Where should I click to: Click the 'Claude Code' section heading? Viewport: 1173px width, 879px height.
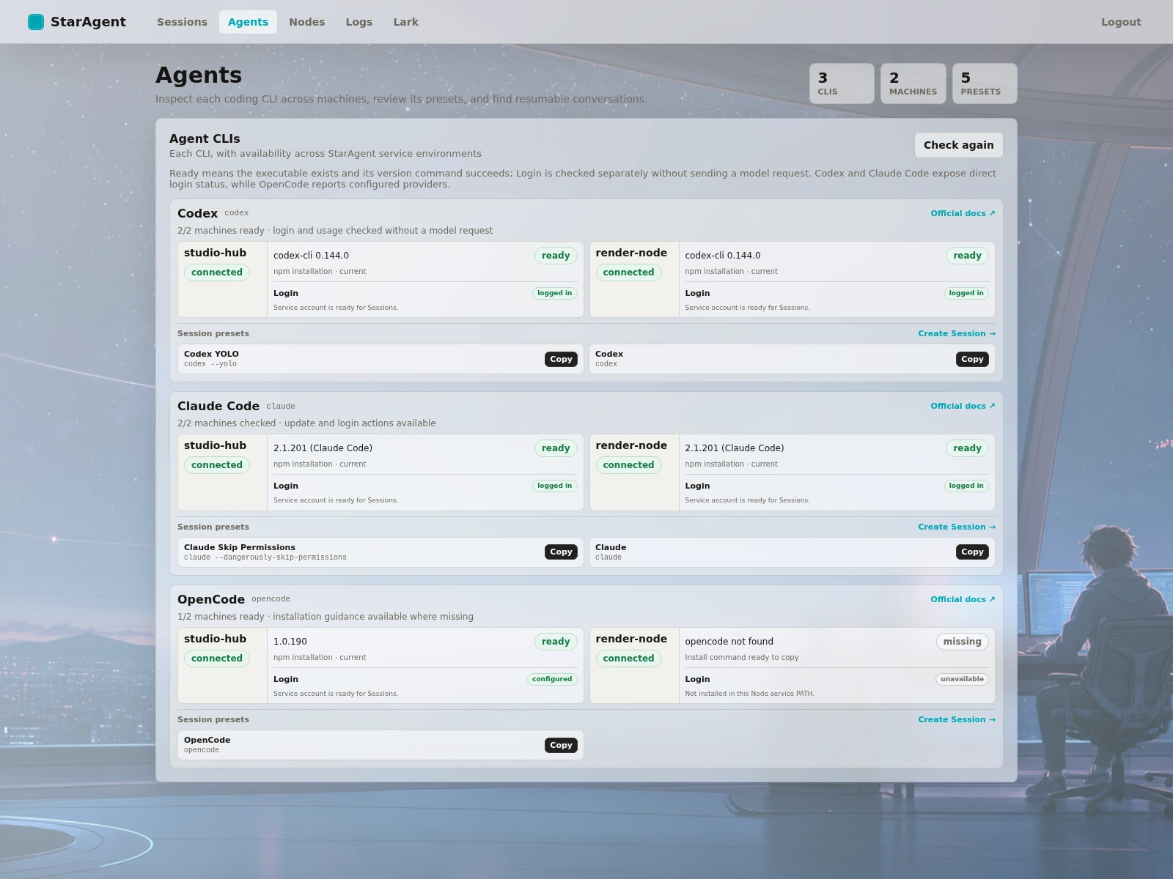tap(218, 406)
